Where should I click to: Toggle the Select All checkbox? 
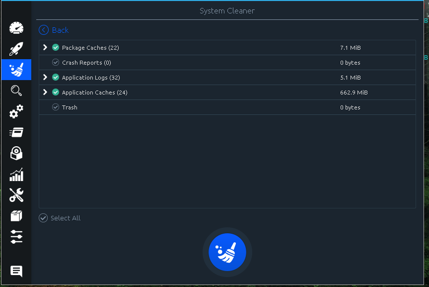click(x=43, y=218)
